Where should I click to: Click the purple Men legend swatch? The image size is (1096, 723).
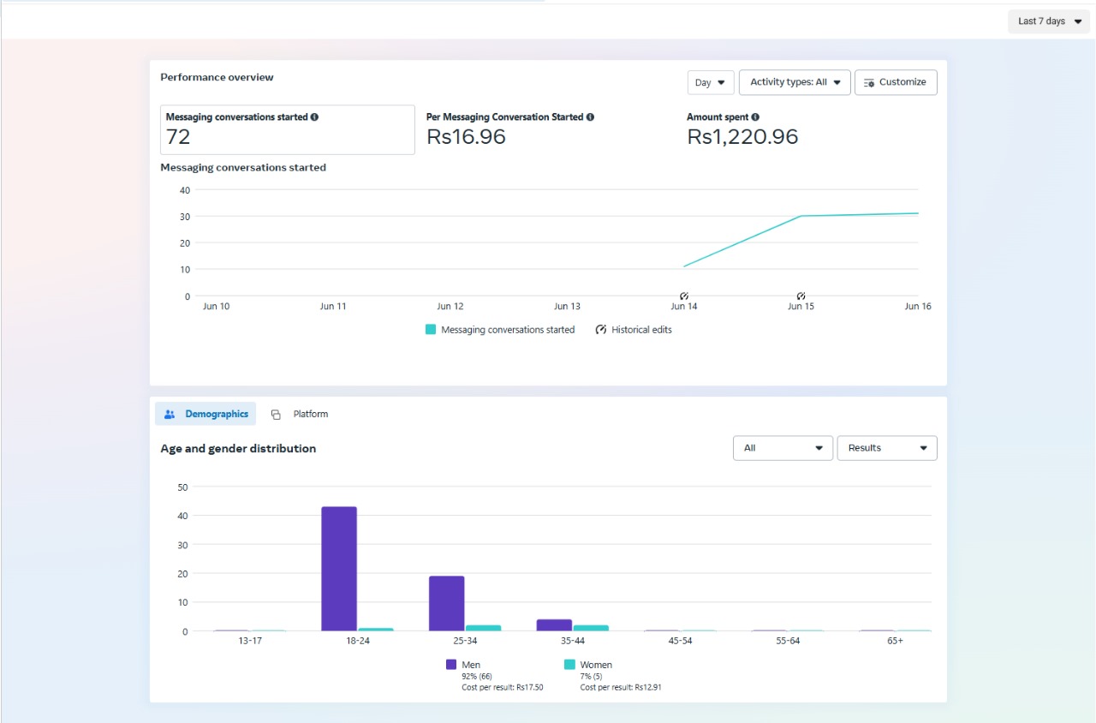(451, 665)
